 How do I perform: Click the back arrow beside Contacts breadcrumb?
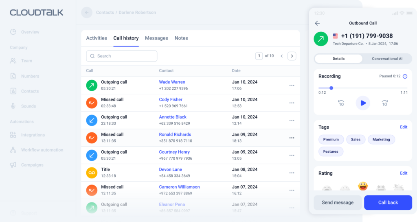click(86, 13)
